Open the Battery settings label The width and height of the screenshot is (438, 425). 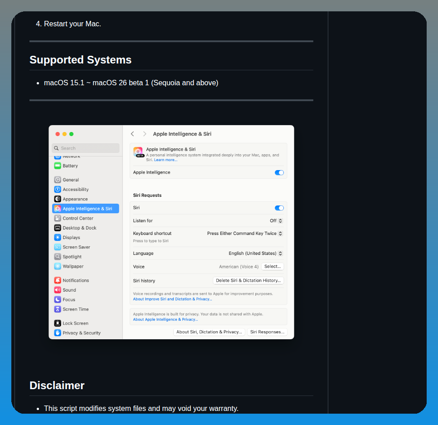tap(70, 166)
